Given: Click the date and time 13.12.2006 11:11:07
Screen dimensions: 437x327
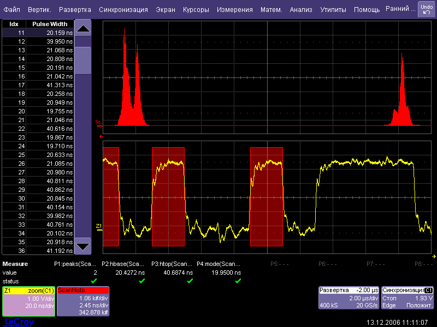Looking at the screenshot, I should (x=397, y=323).
